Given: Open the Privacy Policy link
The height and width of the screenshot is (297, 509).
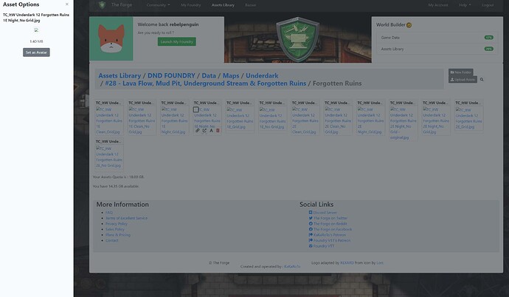Looking at the screenshot, I should click(117, 224).
